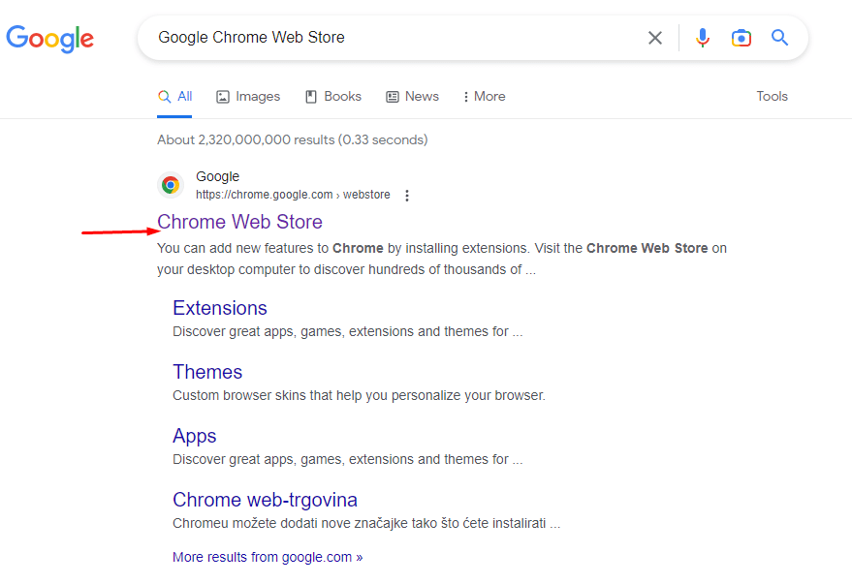The image size is (852, 584).
Task: Open Google Lens camera search
Action: pyautogui.click(x=742, y=38)
